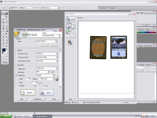Click the copy marquee icon in Preview
The image size is (157, 118).
point(73,27)
